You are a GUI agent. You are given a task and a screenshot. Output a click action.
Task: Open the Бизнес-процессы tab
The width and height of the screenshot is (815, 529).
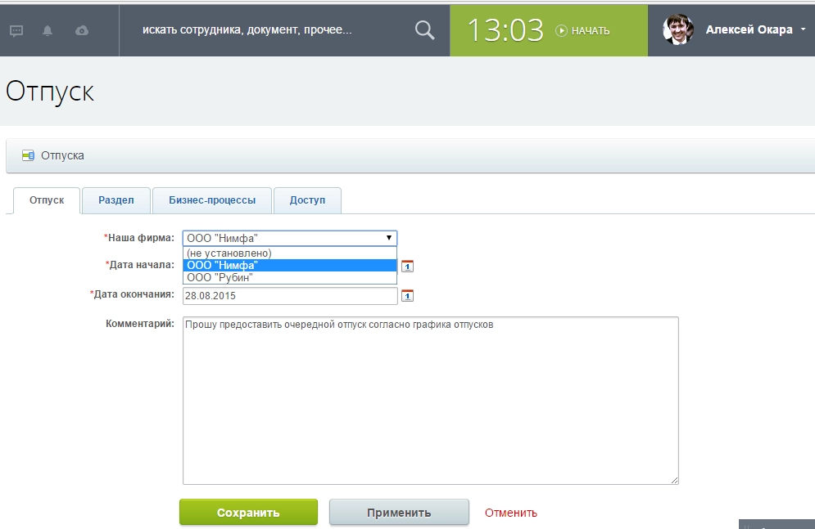pos(212,200)
